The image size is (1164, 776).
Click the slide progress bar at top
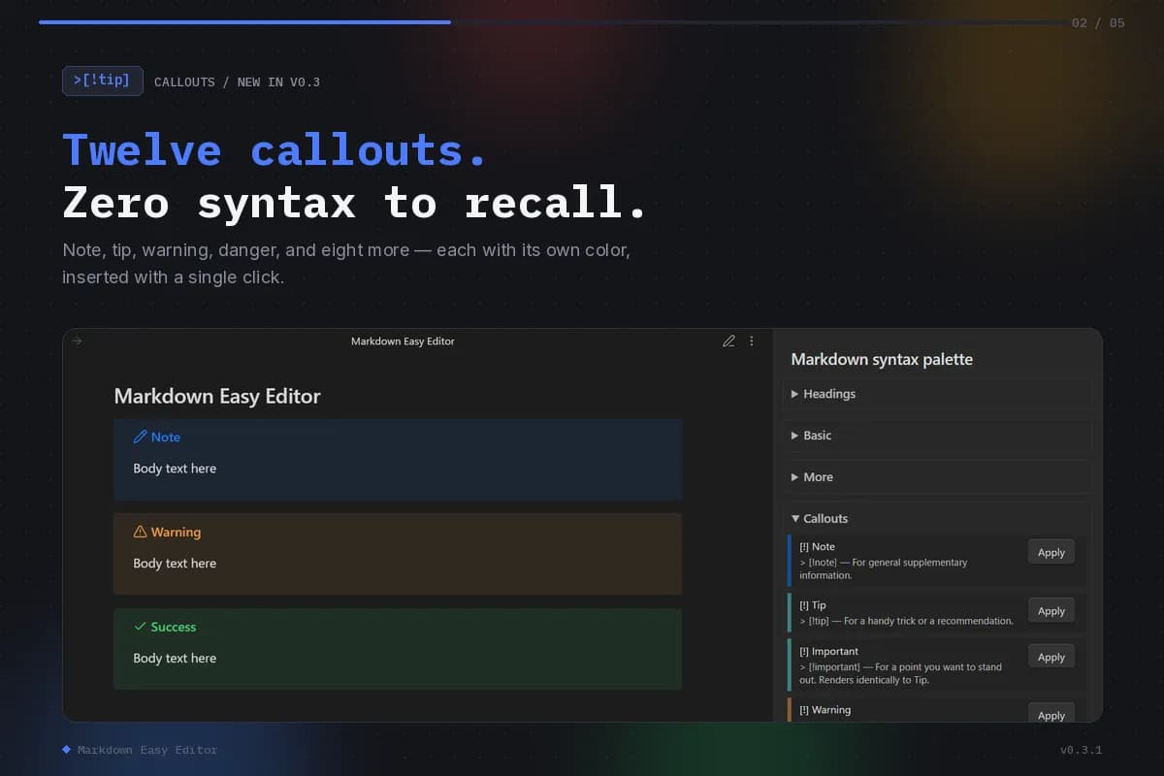(551, 21)
